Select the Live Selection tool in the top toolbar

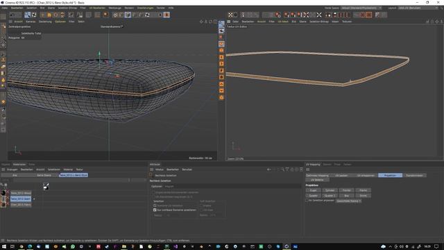[x=28, y=15]
